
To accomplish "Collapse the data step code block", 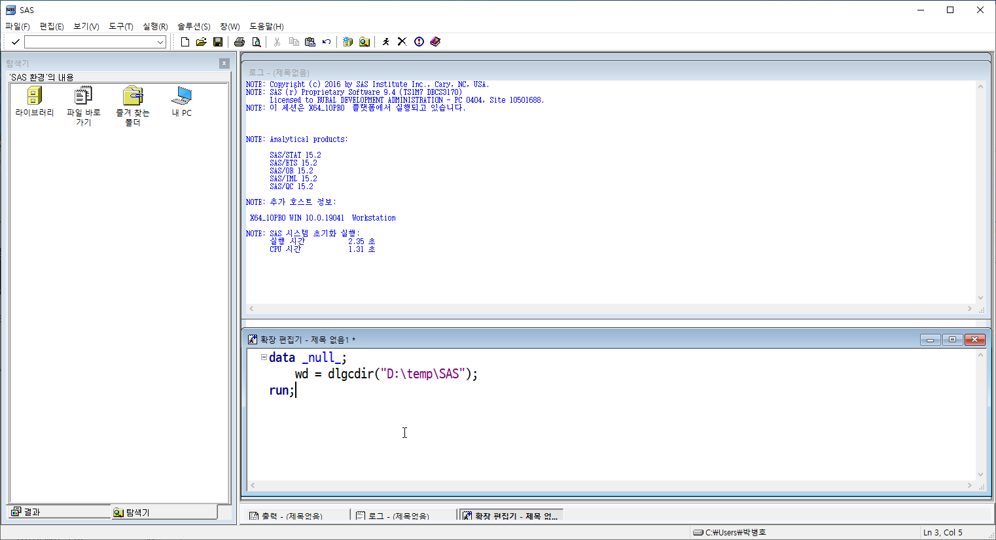I will (264, 357).
